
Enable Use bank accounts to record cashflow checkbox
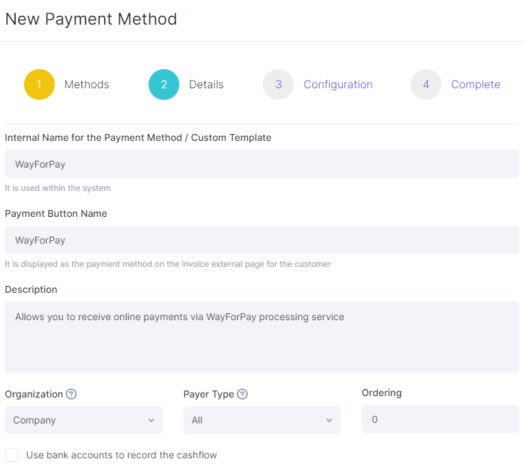[x=12, y=455]
